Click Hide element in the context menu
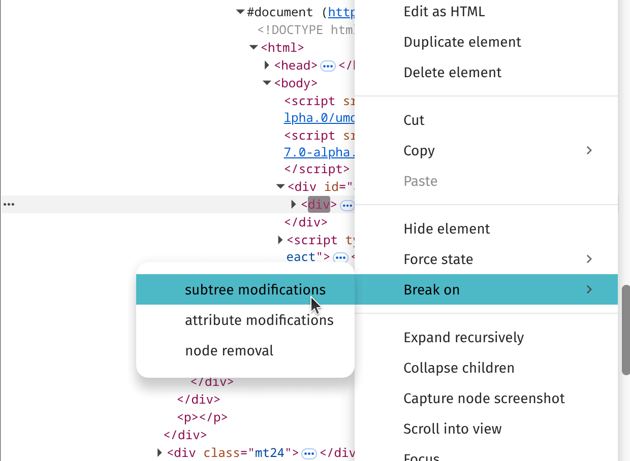 tap(447, 228)
